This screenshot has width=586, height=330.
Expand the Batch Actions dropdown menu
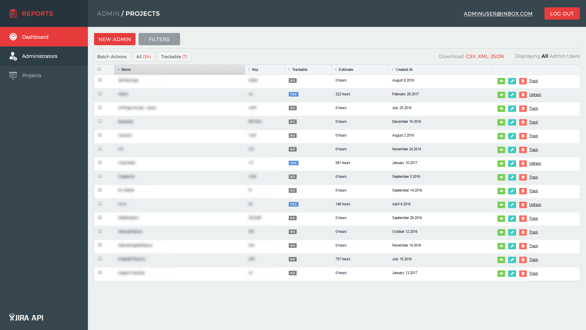pyautogui.click(x=112, y=57)
